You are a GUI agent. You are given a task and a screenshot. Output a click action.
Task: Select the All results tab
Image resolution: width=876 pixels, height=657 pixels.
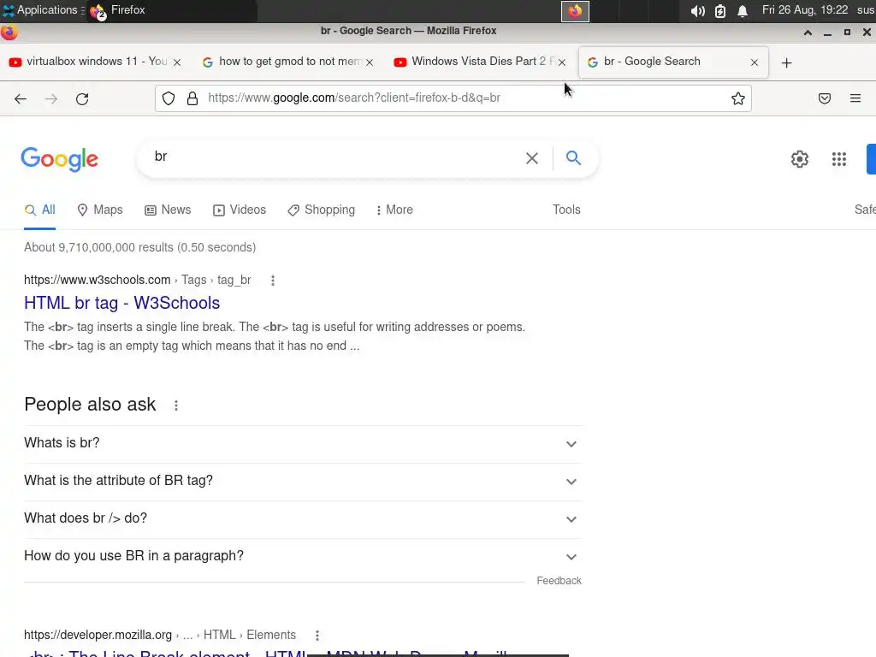tap(39, 210)
